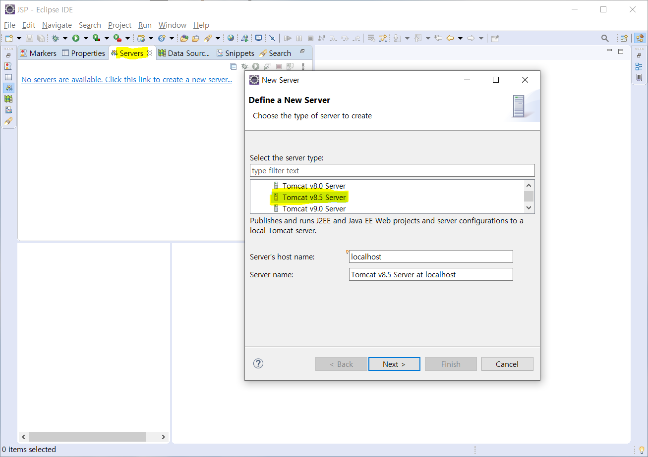Open the Project menu

click(119, 25)
